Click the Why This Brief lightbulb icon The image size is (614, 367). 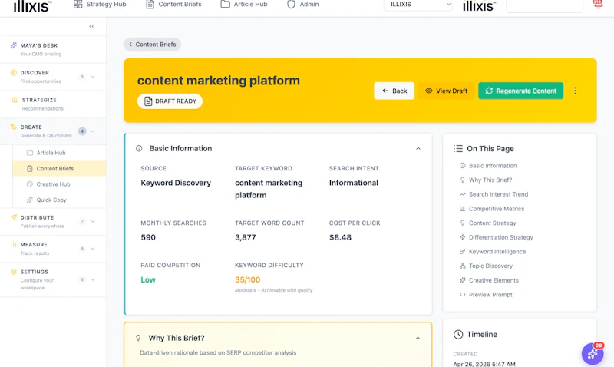click(x=138, y=338)
